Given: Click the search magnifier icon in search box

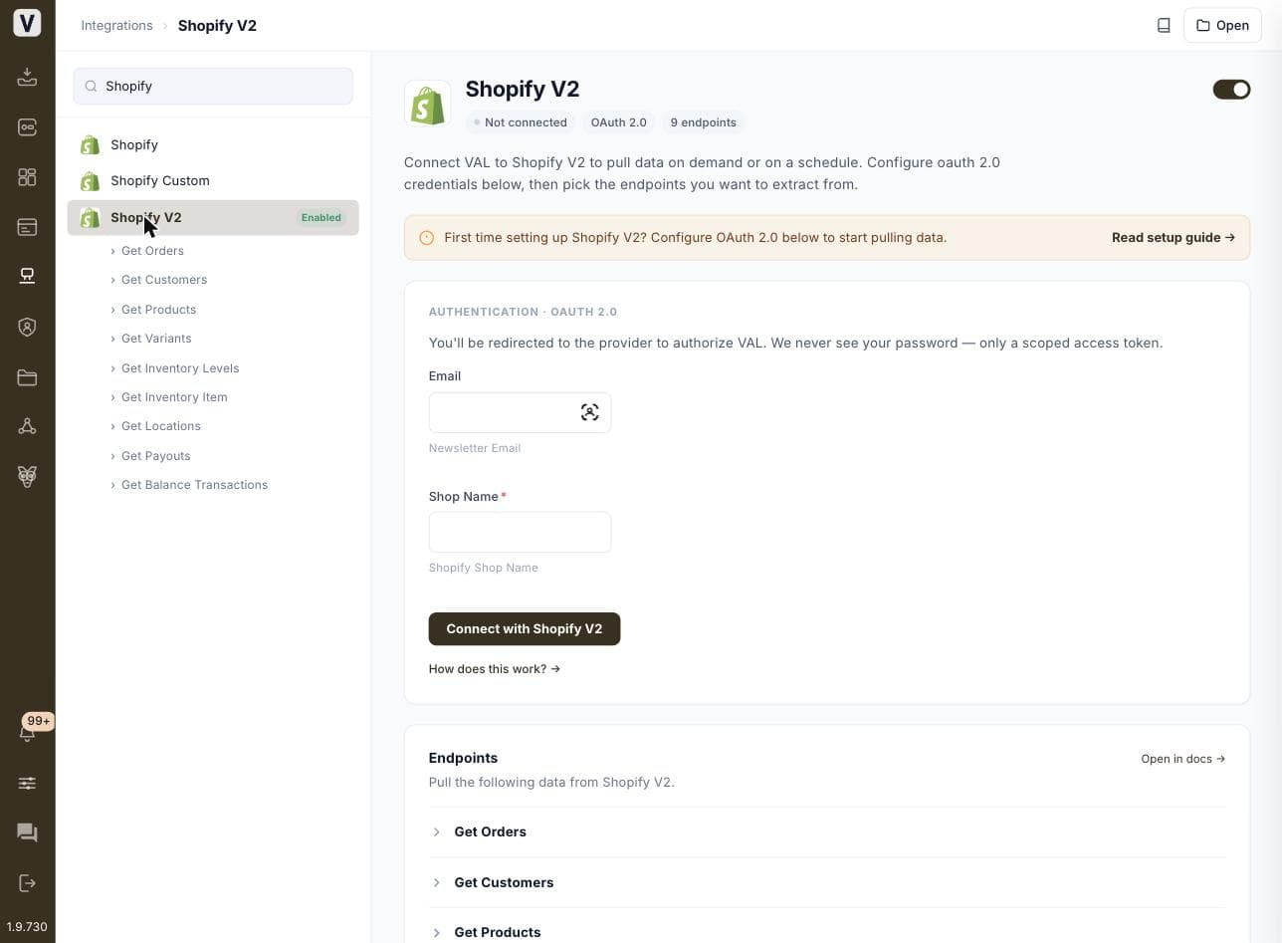Looking at the screenshot, I should [92, 87].
